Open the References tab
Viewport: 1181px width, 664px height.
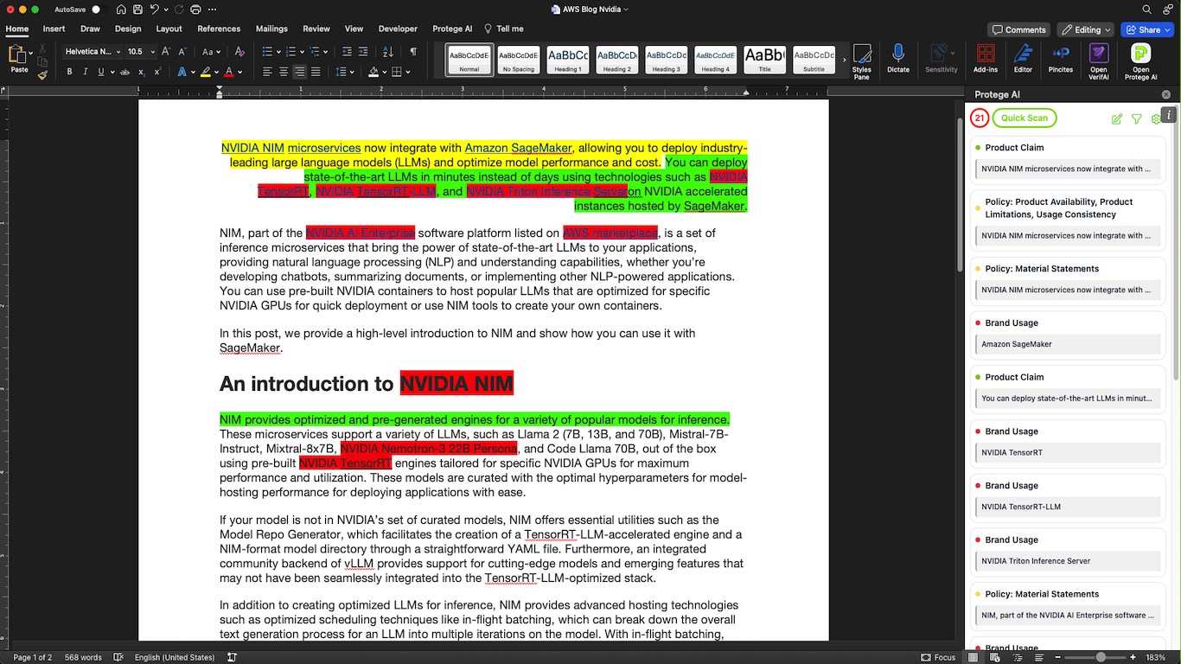tap(219, 29)
